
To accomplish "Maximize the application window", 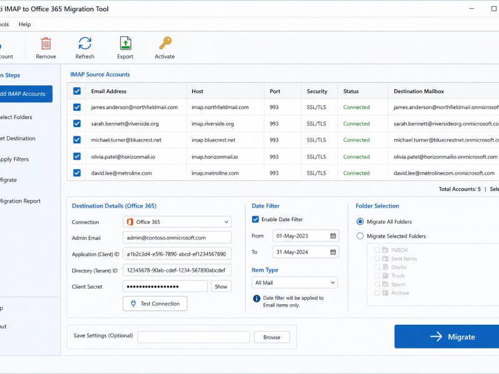I will click(x=494, y=9).
